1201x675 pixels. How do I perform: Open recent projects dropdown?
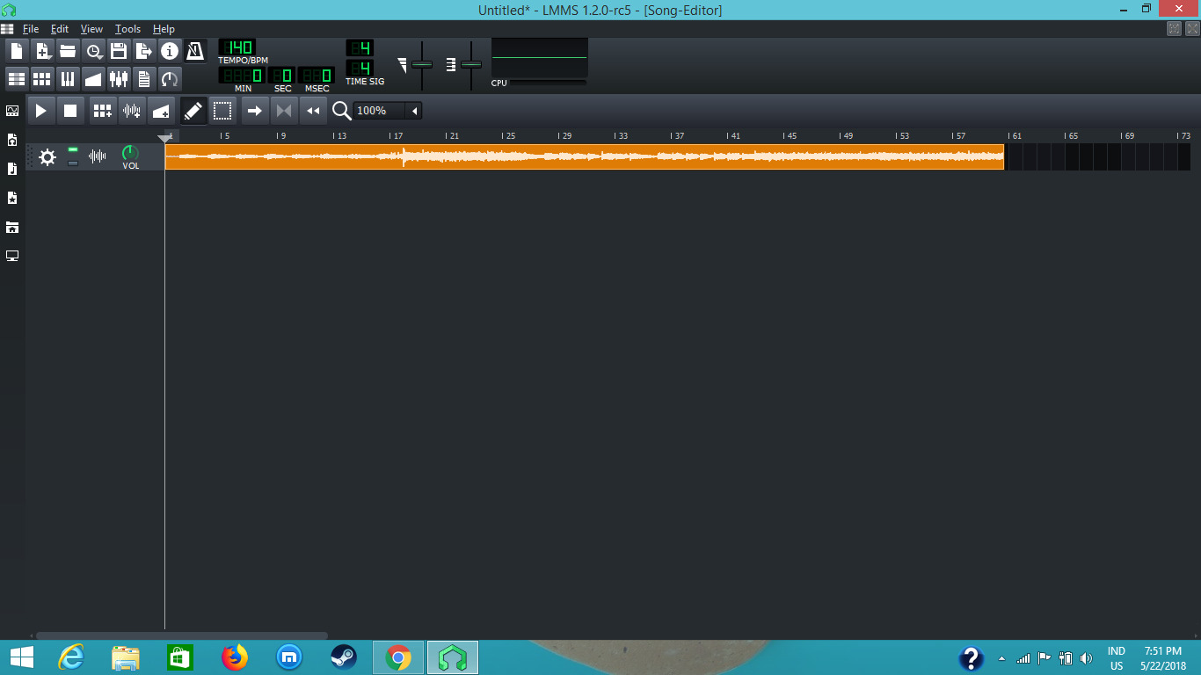coord(93,51)
